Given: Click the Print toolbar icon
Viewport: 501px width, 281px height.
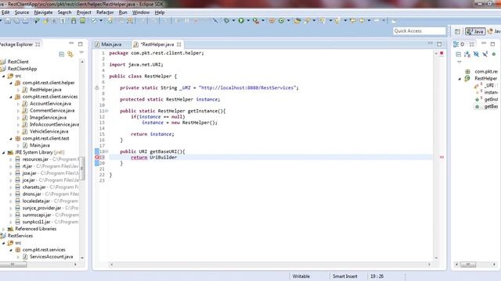Looking at the screenshot, I should click(x=26, y=21).
